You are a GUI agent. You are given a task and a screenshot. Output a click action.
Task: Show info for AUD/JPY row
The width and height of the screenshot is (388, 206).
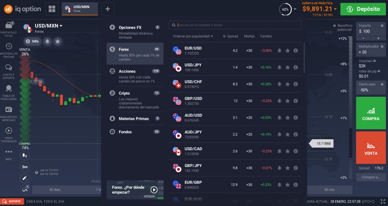pos(295,134)
